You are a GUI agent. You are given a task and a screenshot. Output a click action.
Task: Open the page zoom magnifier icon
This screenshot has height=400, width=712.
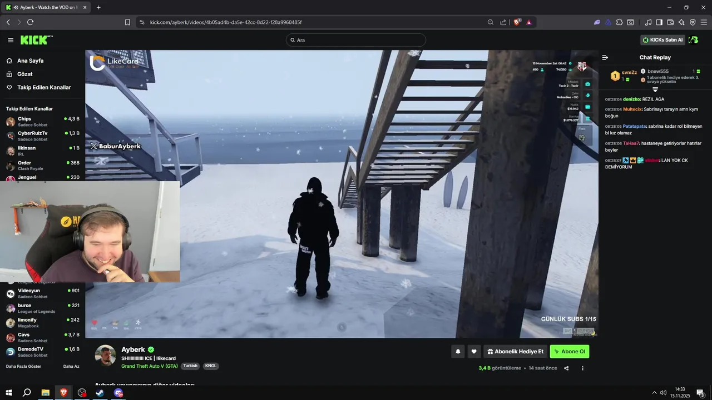tap(491, 22)
